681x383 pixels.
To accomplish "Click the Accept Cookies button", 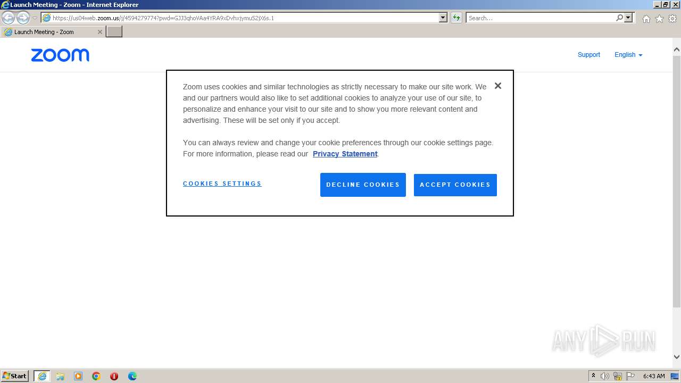I will [455, 185].
